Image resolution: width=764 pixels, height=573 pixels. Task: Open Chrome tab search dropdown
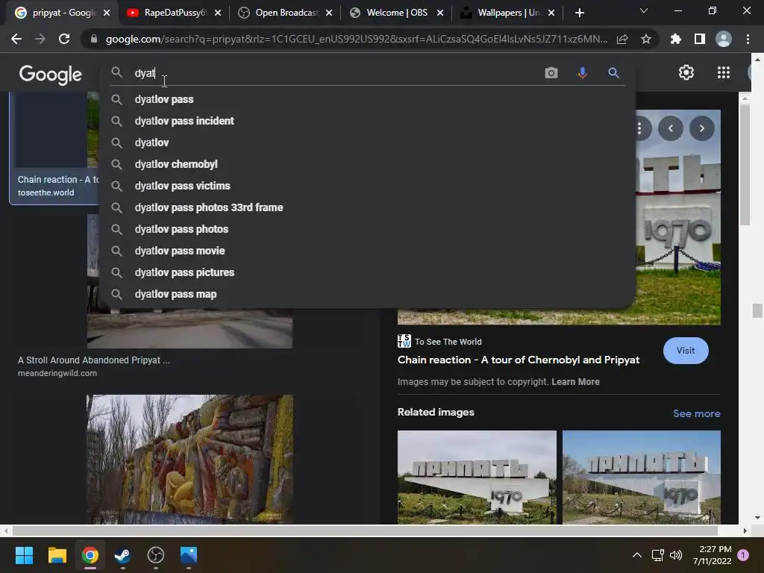point(644,10)
